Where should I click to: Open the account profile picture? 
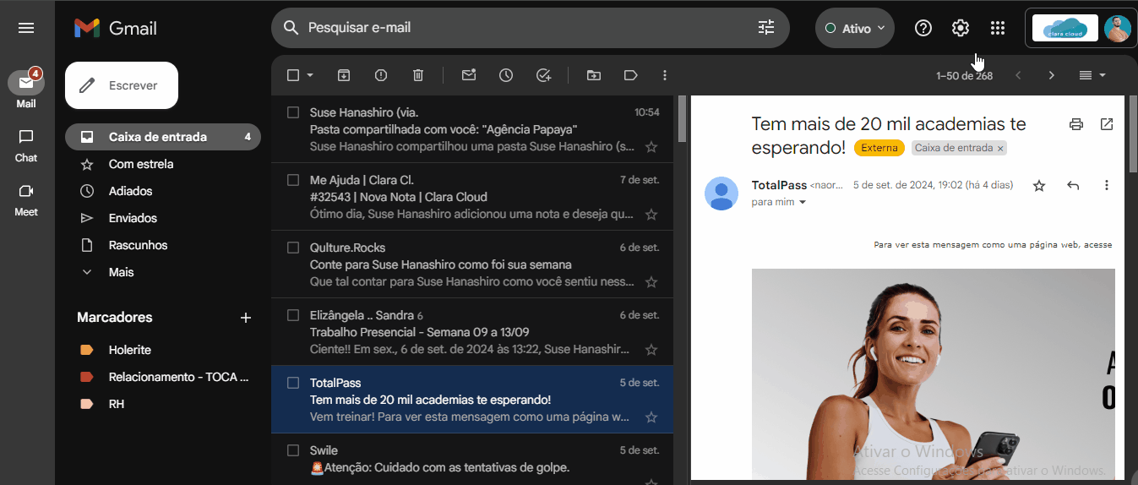(x=1118, y=28)
